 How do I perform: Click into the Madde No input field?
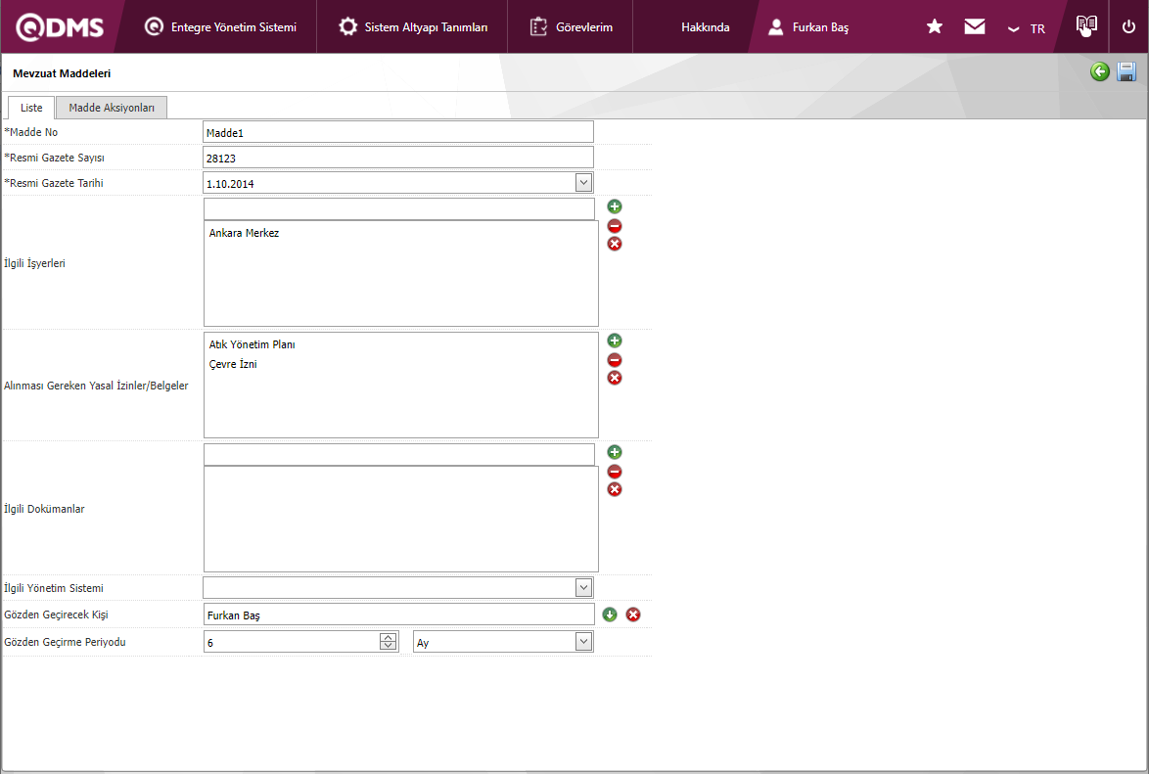(x=397, y=132)
